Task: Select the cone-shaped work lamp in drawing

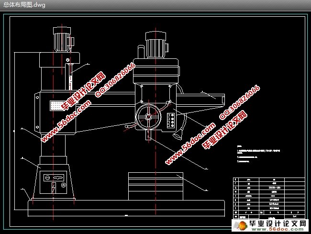Action: tap(178, 134)
